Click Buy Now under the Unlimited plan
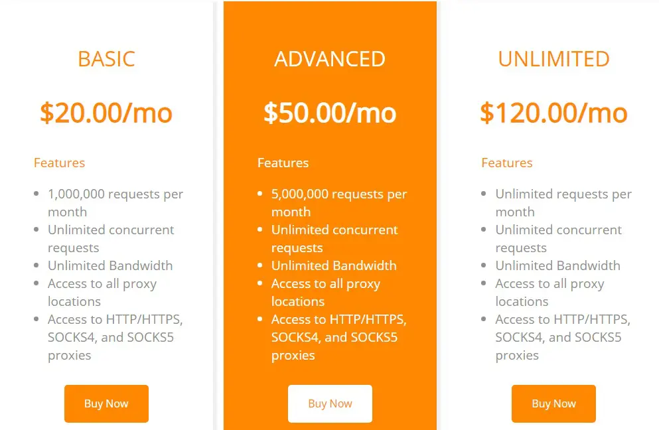The width and height of the screenshot is (659, 430). click(553, 403)
